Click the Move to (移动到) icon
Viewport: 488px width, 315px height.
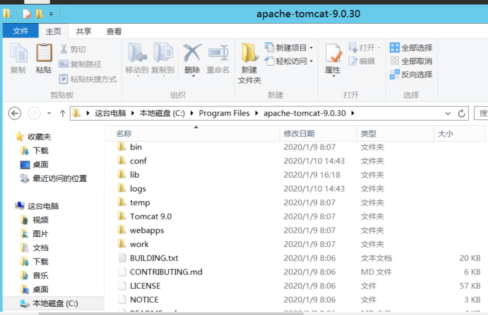[137, 53]
